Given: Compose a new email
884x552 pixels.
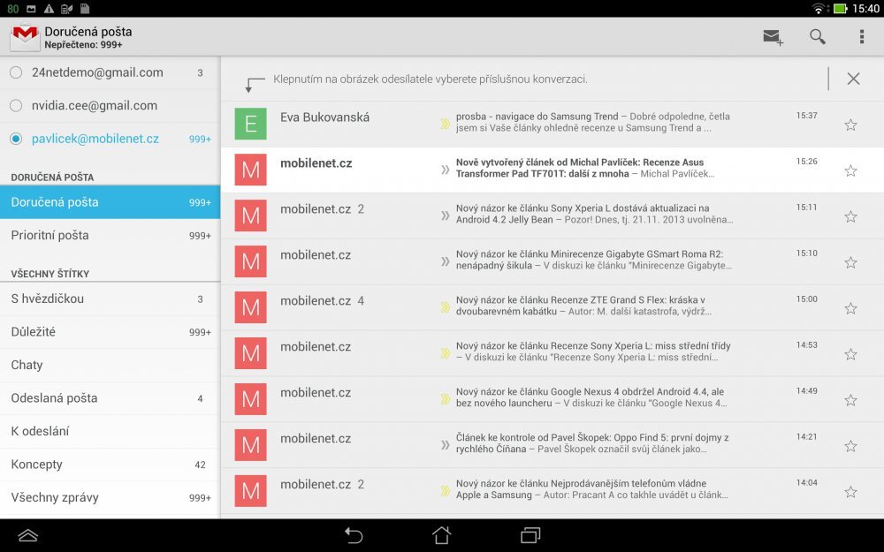Looking at the screenshot, I should (771, 37).
